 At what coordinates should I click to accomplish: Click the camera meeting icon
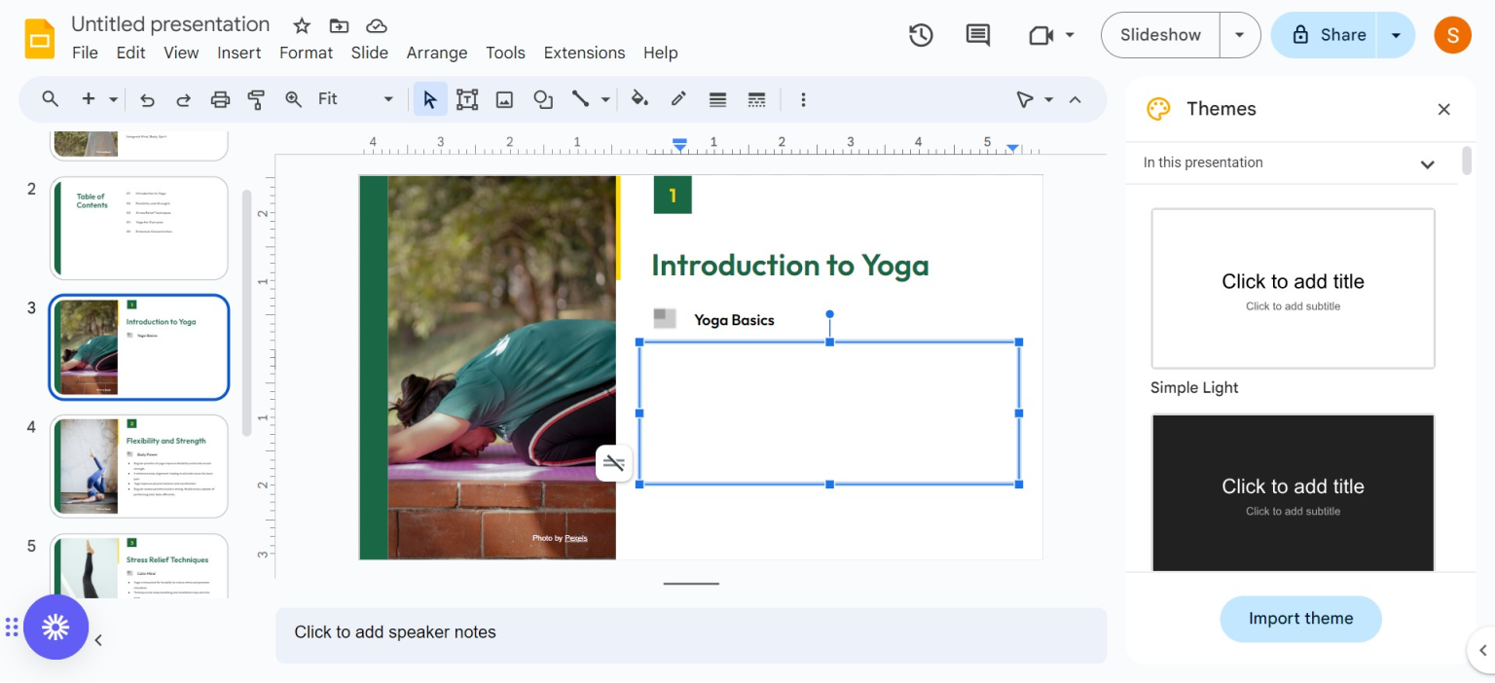1040,35
